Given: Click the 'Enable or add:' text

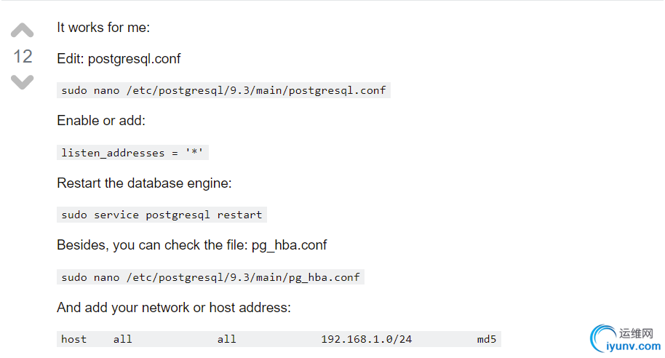Looking at the screenshot, I should (x=101, y=121).
